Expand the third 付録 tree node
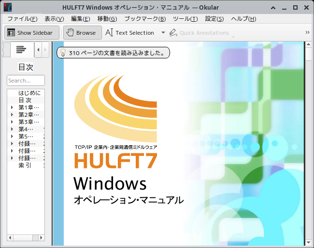The height and width of the screenshot is (248, 314). coord(12,158)
